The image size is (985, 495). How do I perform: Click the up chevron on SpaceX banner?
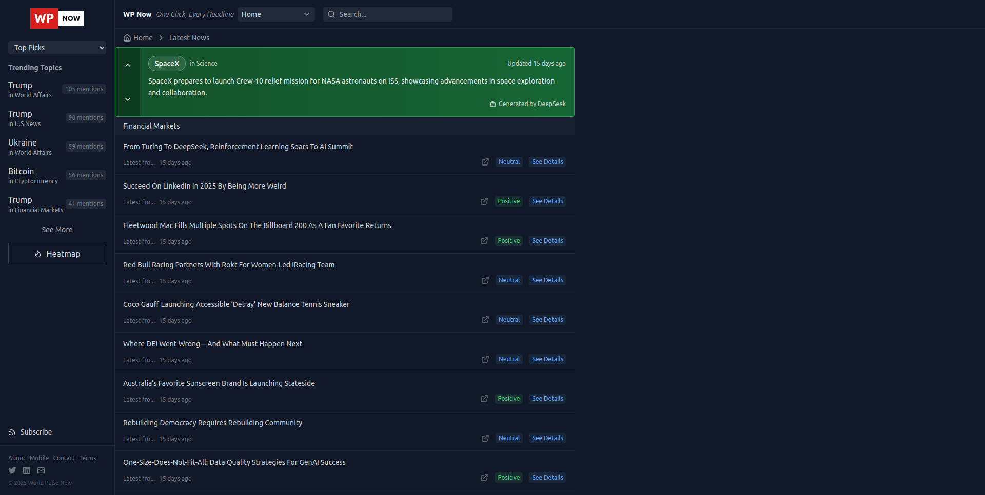point(128,65)
